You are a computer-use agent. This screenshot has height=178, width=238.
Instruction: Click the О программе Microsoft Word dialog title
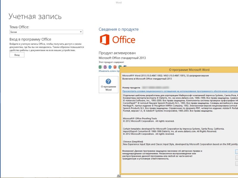(x=189, y=70)
